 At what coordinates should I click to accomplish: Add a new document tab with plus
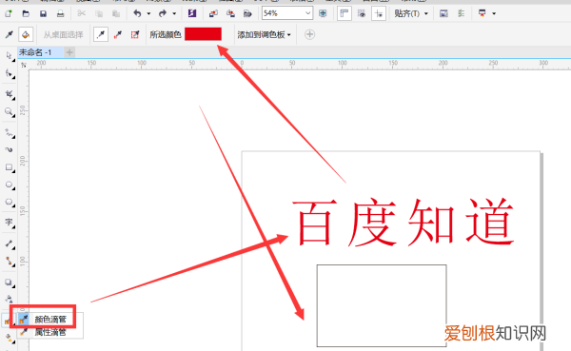tap(69, 52)
